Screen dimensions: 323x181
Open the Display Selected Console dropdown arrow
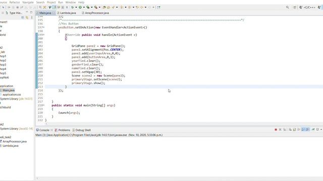tap(321, 130)
